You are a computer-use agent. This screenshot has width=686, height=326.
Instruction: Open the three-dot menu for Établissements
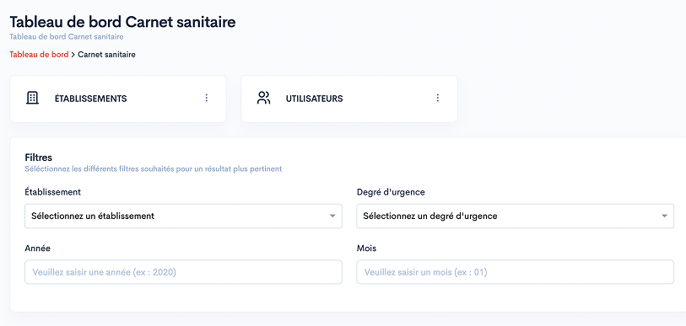pyautogui.click(x=207, y=98)
